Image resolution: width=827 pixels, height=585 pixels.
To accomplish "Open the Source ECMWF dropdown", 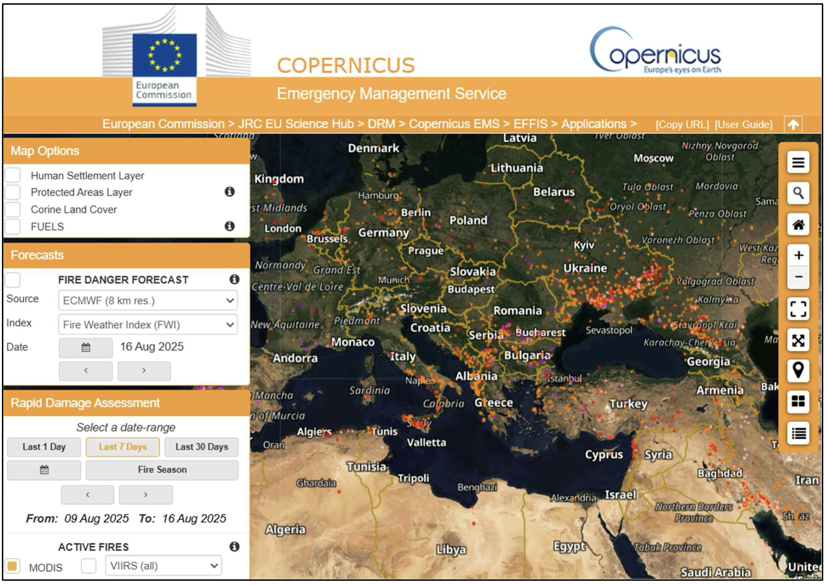I will tap(148, 300).
